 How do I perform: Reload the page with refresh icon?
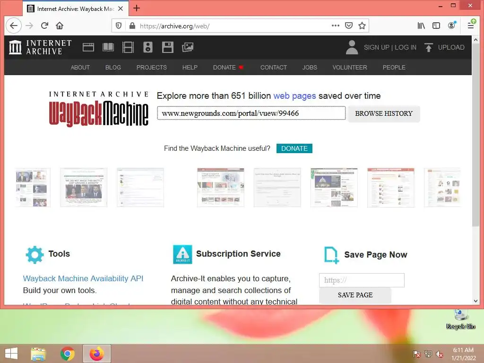44,26
